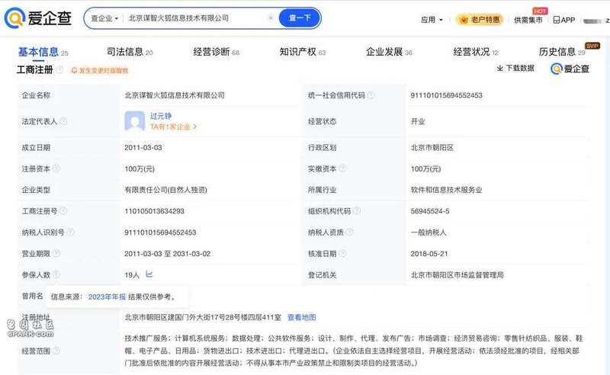Click the help icon beside 统一社会信用代码
The height and width of the screenshot is (375, 610).
coord(371,95)
